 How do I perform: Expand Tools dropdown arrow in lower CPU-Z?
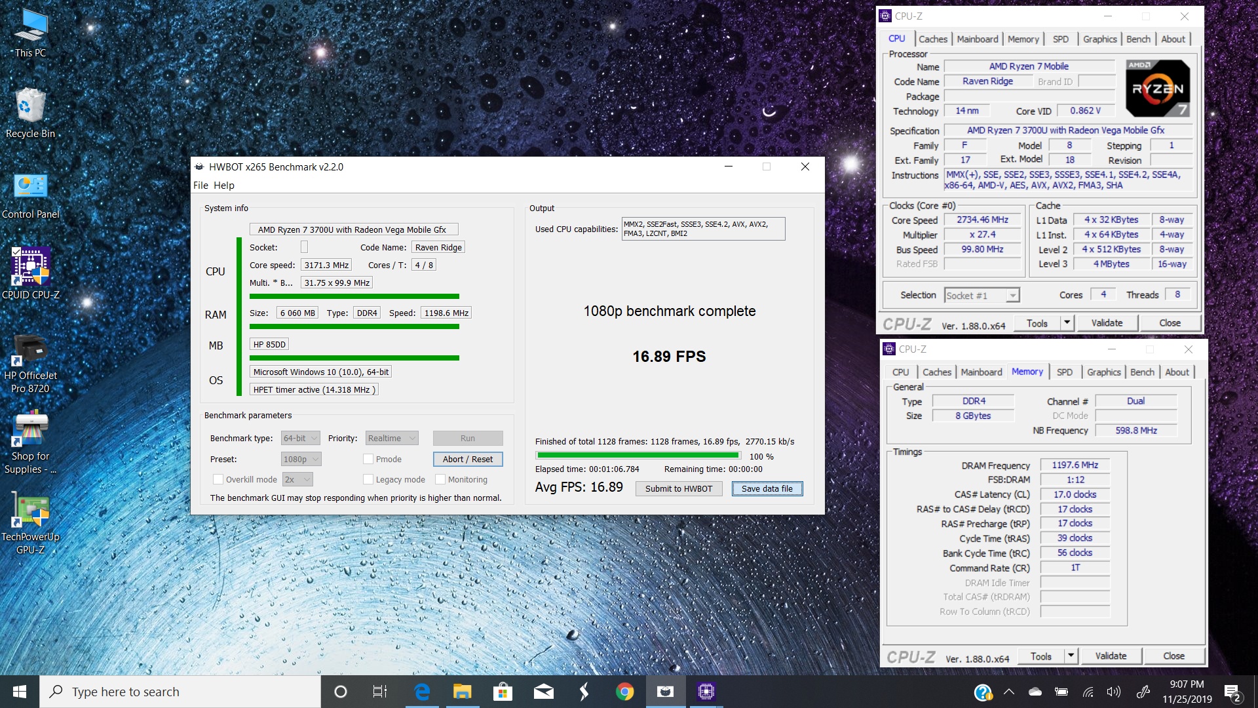(x=1071, y=656)
